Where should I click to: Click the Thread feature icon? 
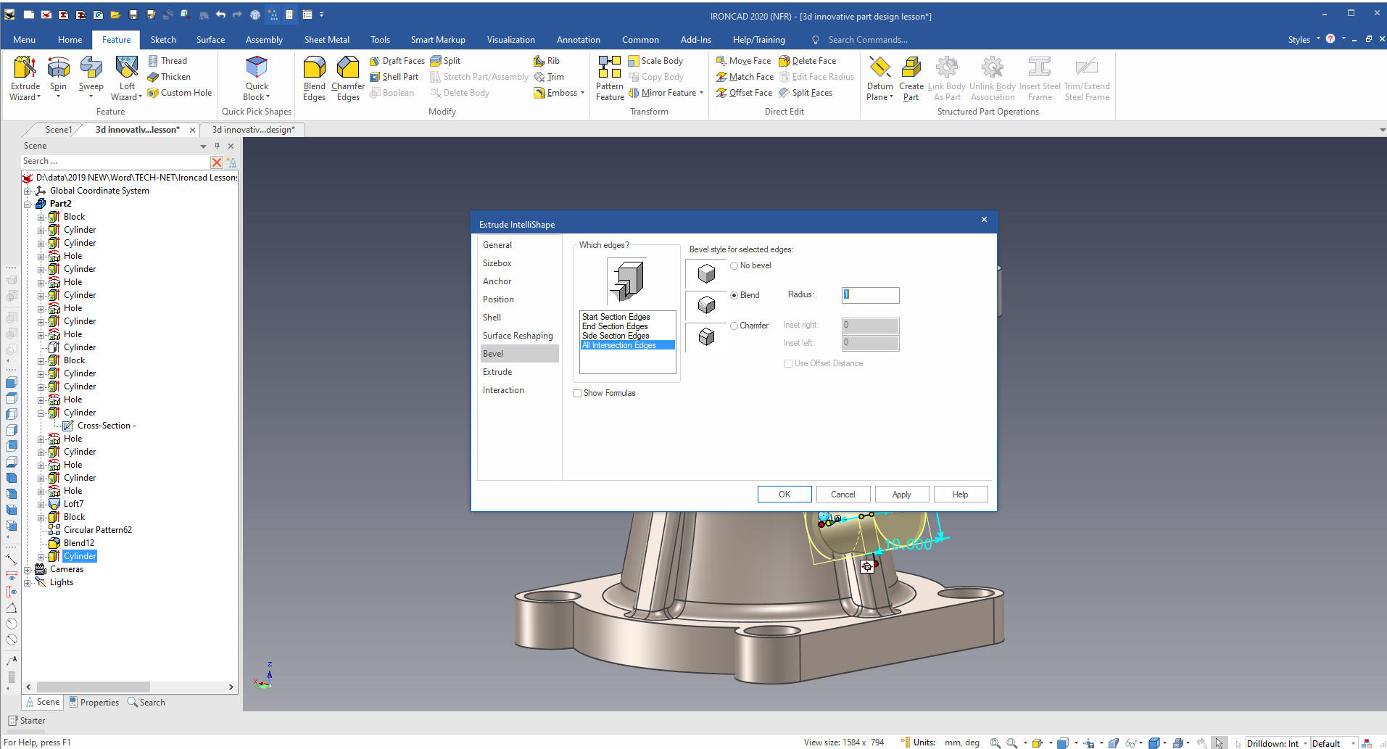(167, 61)
